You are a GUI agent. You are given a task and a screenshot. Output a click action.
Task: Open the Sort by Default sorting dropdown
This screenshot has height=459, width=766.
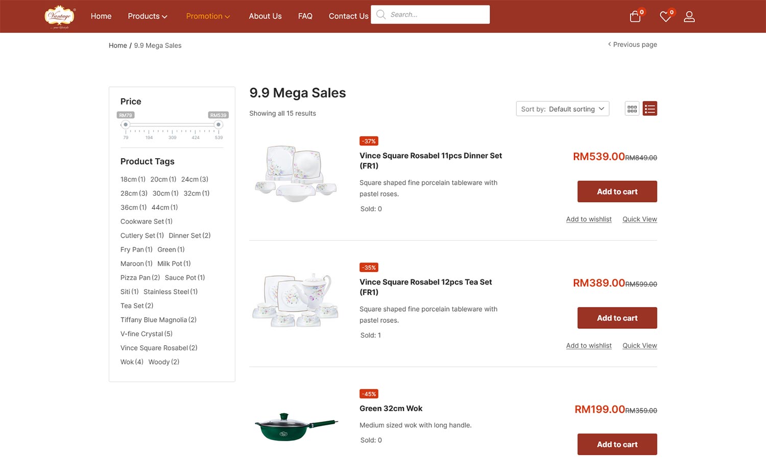pyautogui.click(x=562, y=109)
